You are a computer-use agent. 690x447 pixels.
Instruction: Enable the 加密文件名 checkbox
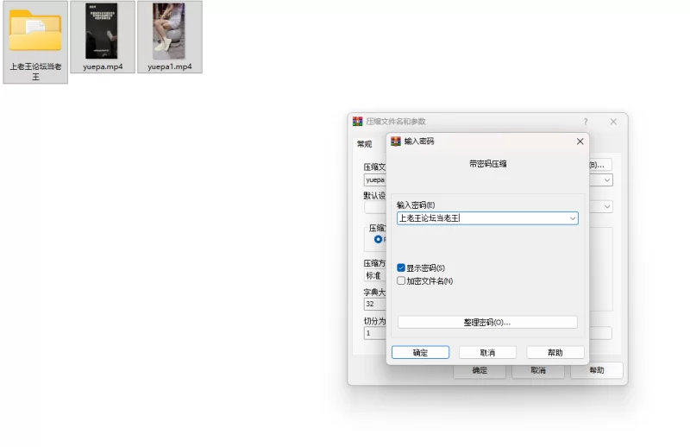[x=401, y=280]
